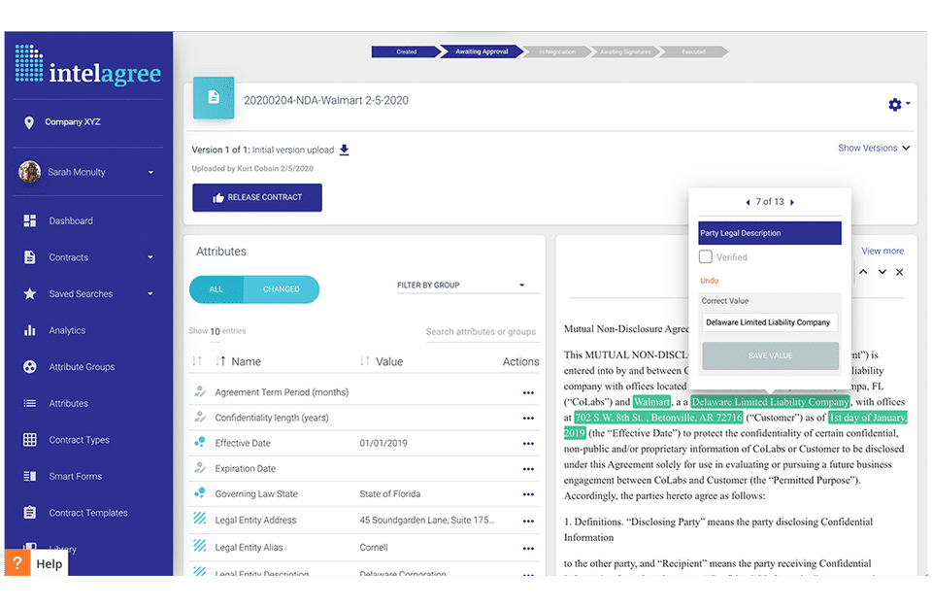
Task: Open the settings gear menu
Action: click(x=895, y=105)
